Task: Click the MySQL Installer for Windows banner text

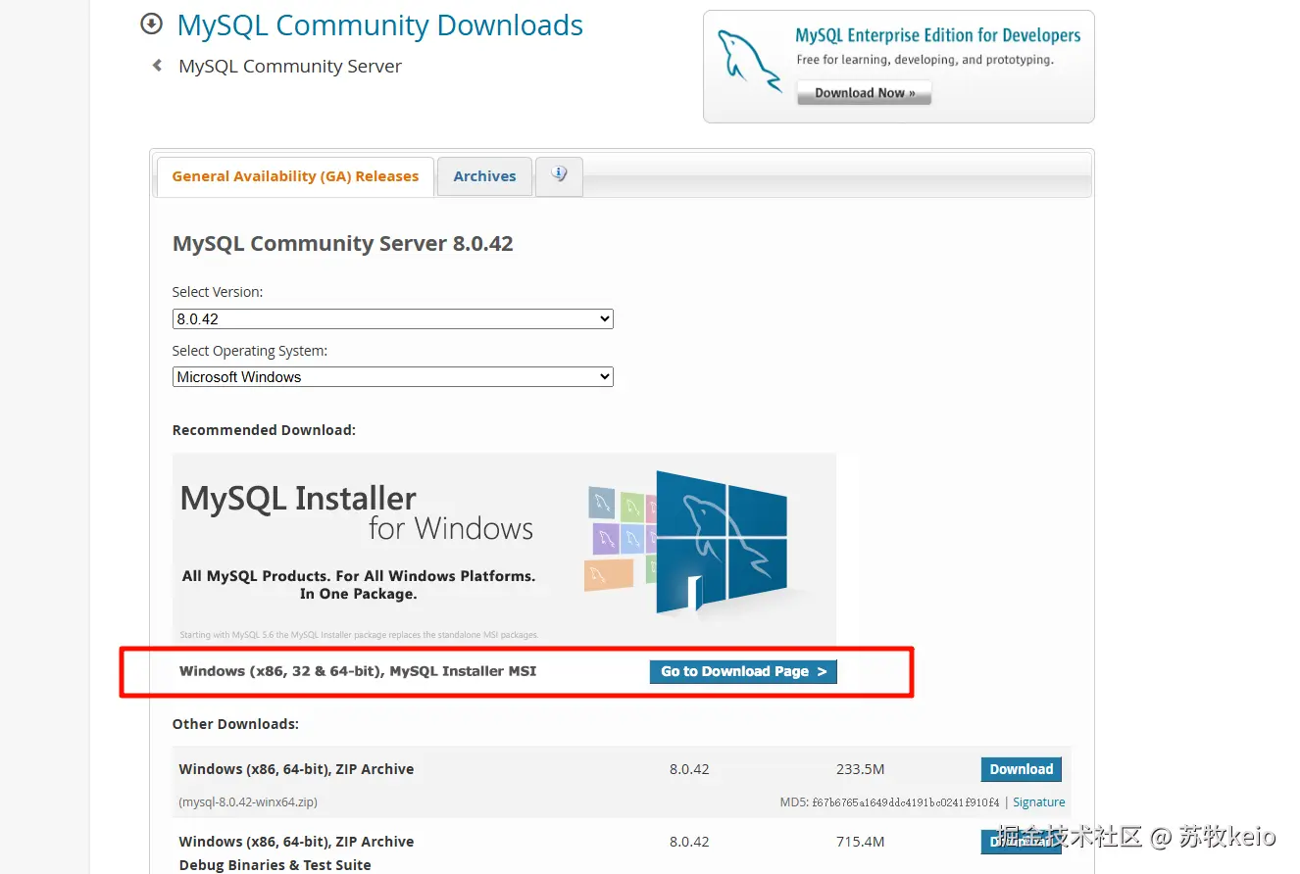Action: (x=357, y=513)
